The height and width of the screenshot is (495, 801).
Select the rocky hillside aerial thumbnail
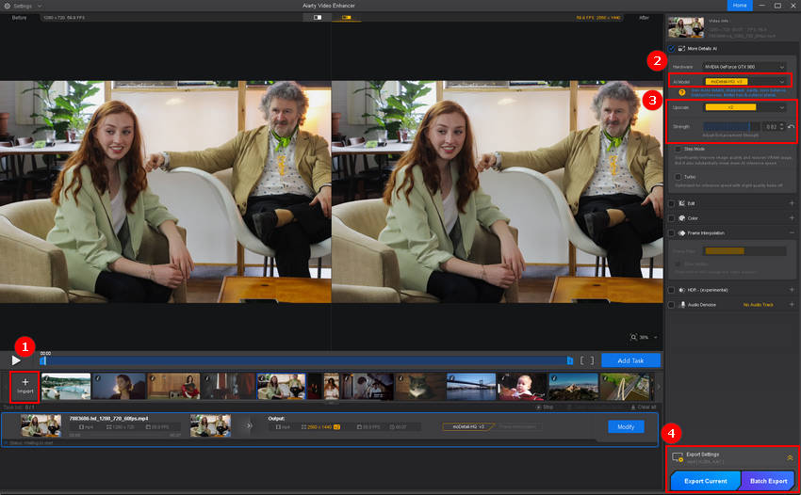[573, 386]
